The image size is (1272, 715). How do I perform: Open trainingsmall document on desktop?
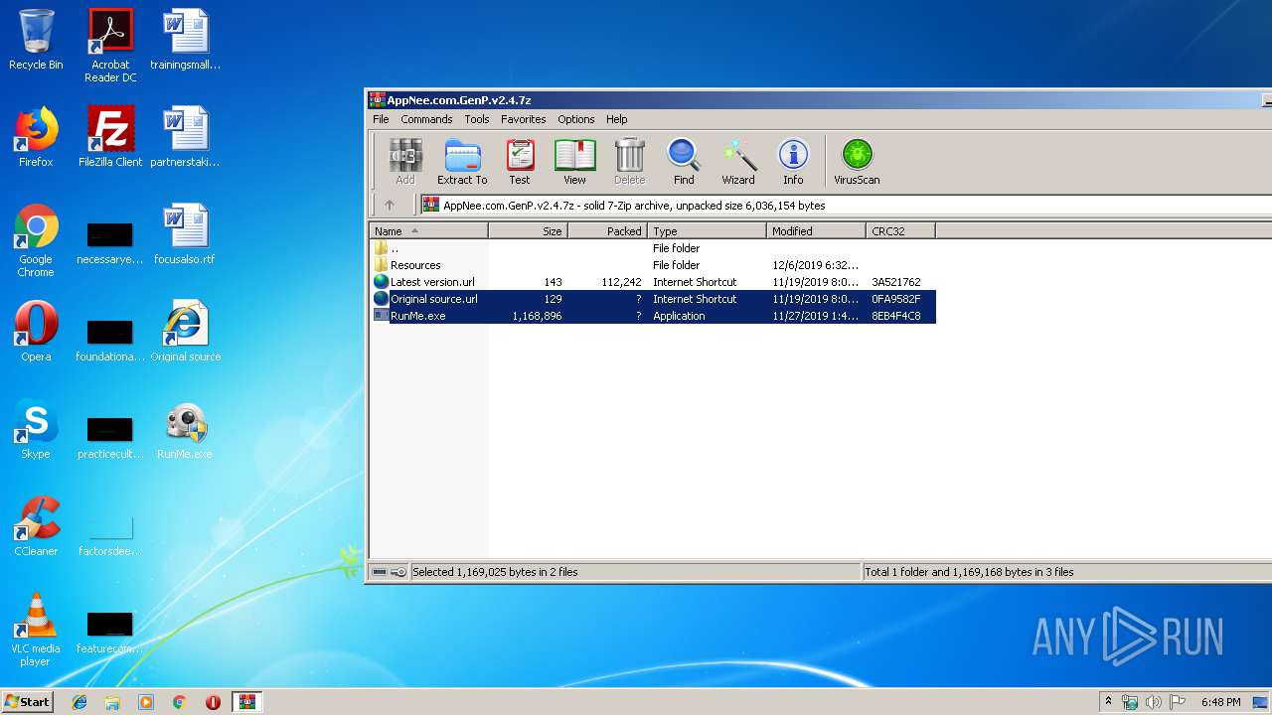tap(186, 41)
